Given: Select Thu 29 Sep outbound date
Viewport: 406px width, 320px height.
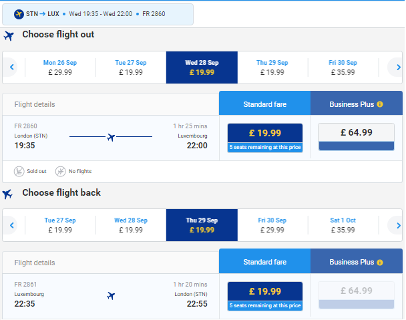Looking at the screenshot, I should [x=270, y=67].
